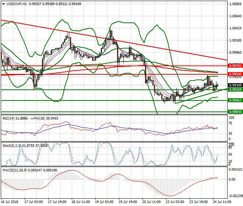Click the black 0.99349 current price label
Screen dimensions: 243x206
(x=235, y=85)
